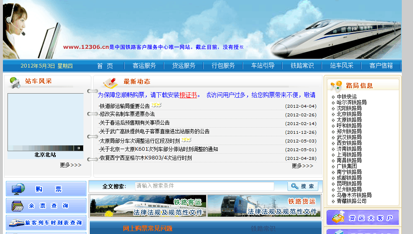Open the 南昌铁路局 link
This screenshot has height=234, width=413.
pos(349,160)
